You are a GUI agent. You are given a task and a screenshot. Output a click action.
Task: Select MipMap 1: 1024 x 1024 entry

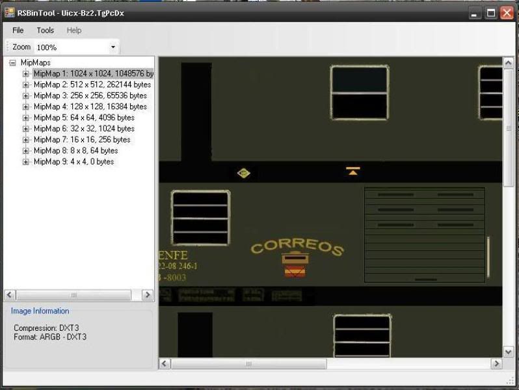click(94, 73)
